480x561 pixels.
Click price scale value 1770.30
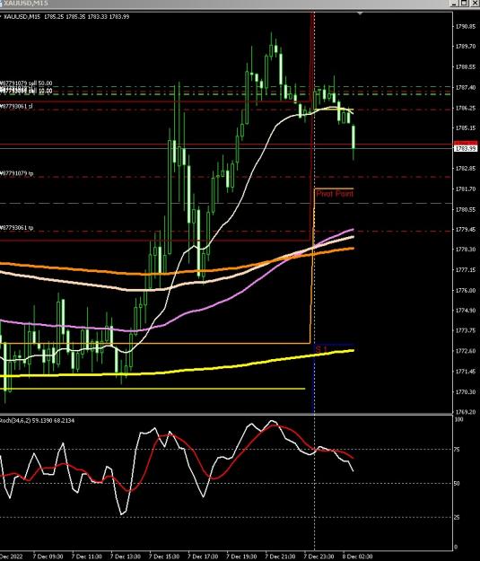pos(466,391)
